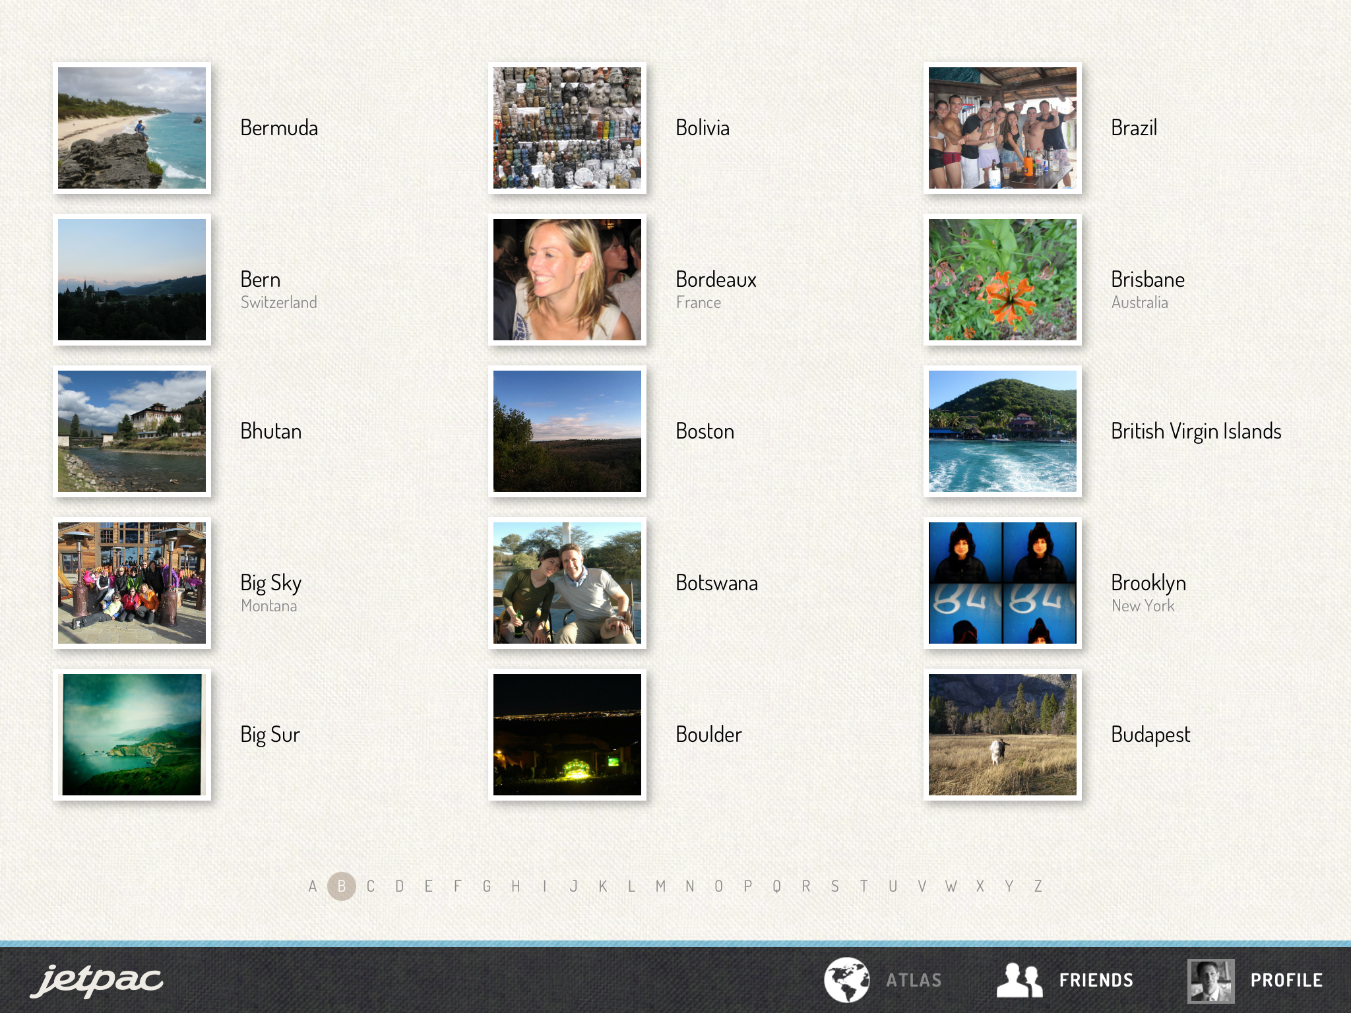View the Boulder night lights photo
This screenshot has width=1351, height=1013.
(567, 735)
